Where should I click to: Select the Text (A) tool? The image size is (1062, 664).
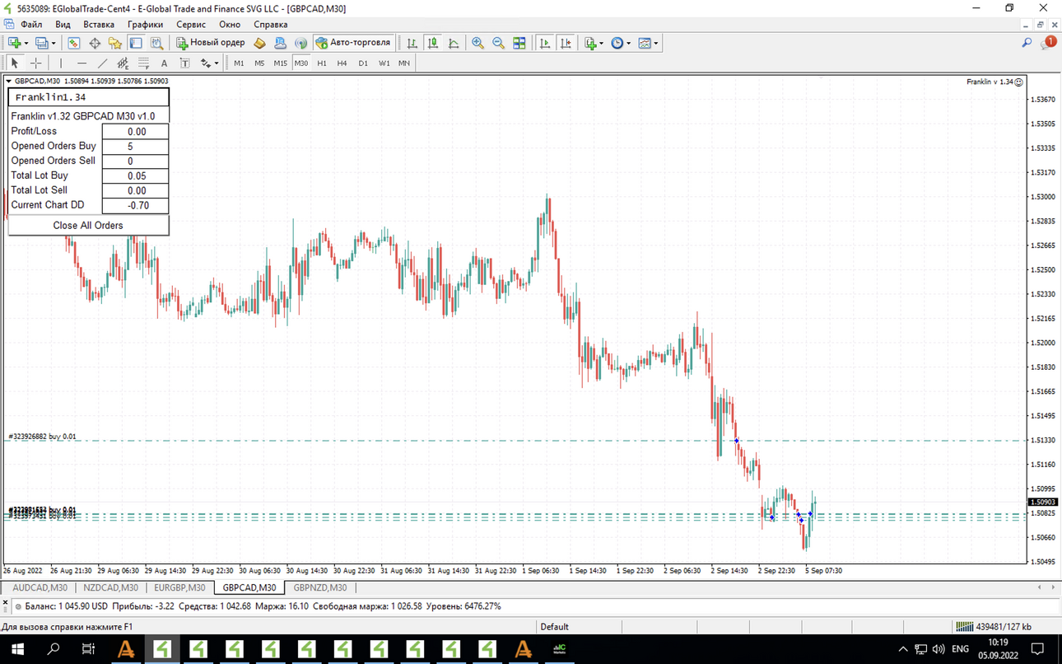coord(164,63)
